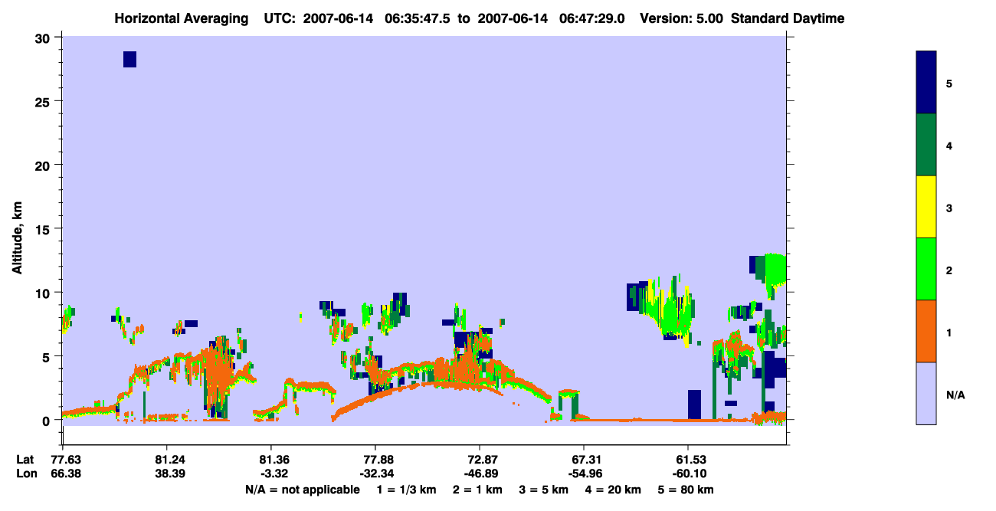The image size is (996, 511).
Task: Click the dark green level 4 color swatch
Action: pyautogui.click(x=926, y=145)
